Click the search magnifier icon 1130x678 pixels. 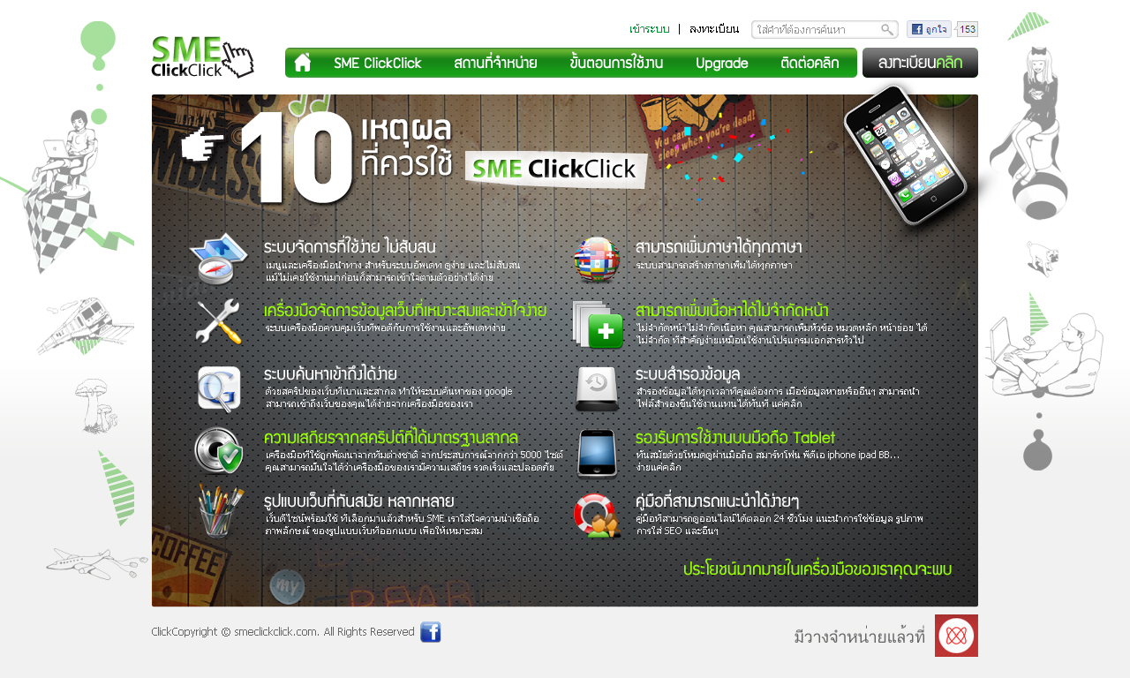pos(887,30)
